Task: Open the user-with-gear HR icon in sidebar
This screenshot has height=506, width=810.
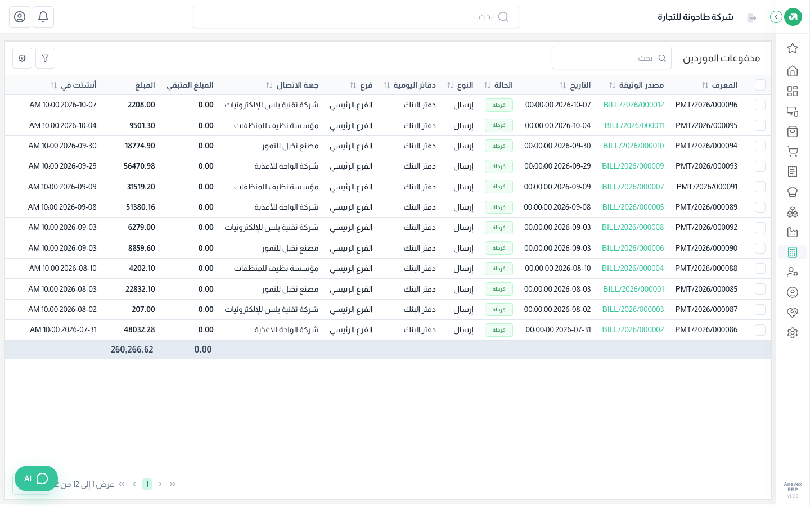Action: click(793, 272)
